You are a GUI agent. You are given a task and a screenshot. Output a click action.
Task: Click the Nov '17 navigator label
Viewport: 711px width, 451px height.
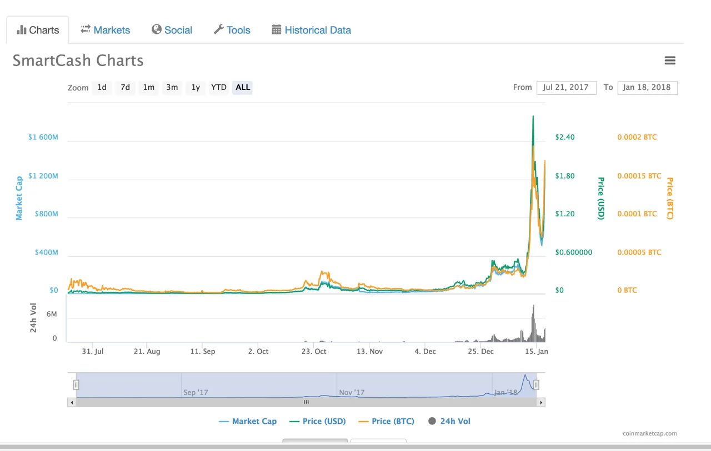coord(352,392)
